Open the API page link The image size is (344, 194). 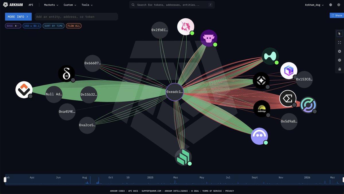tap(31, 5)
